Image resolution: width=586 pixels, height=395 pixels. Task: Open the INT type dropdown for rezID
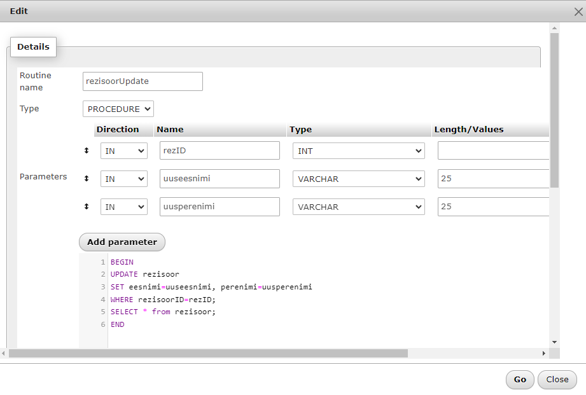click(359, 151)
